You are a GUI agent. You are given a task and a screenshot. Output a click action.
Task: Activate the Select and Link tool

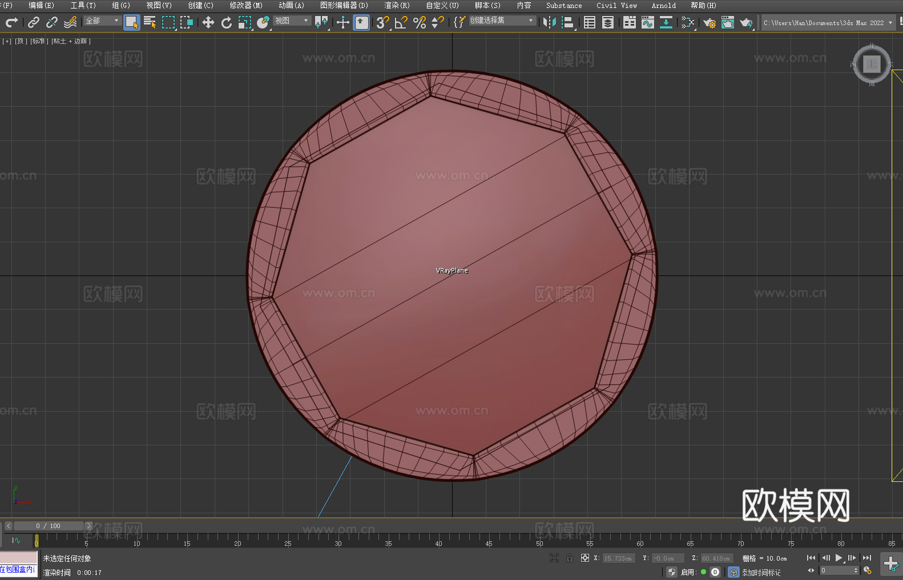point(34,22)
